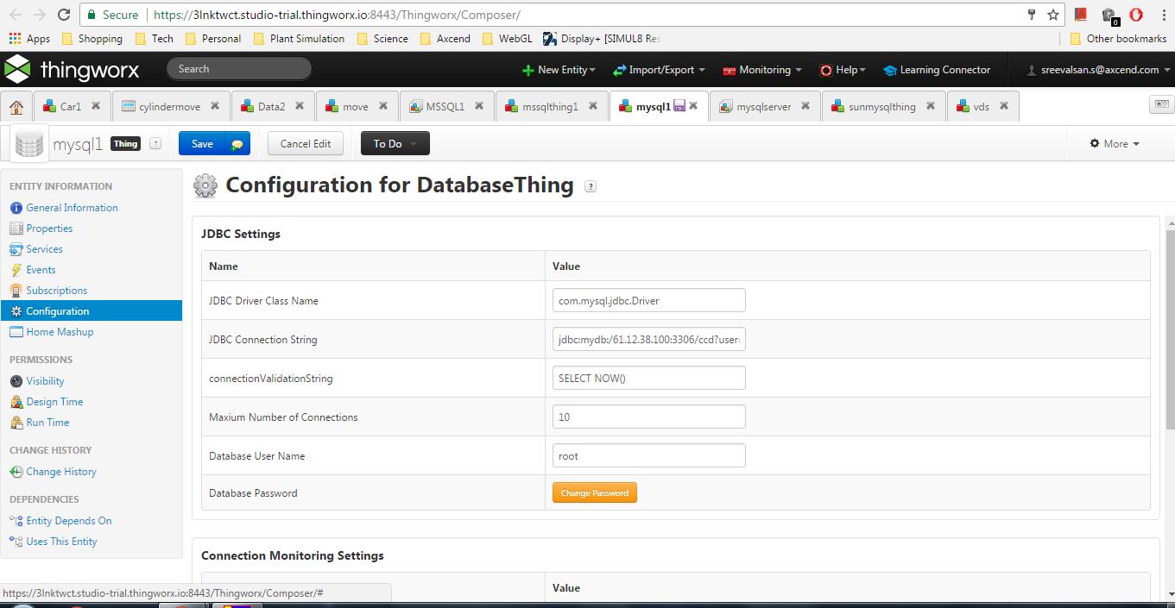This screenshot has height=608, width=1175.
Task: Expand the To Do dropdown
Action: click(x=395, y=144)
